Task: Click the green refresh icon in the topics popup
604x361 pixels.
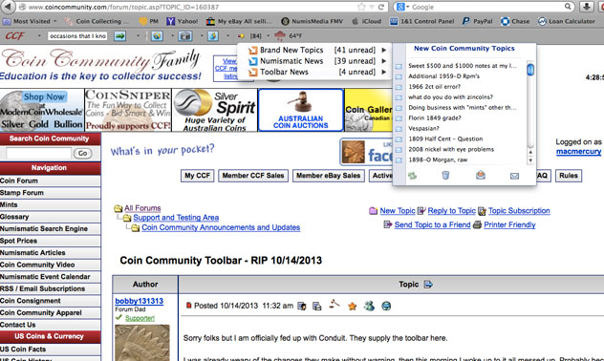Action: click(413, 176)
